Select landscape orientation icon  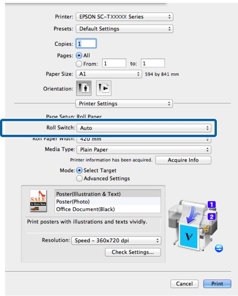104,88
